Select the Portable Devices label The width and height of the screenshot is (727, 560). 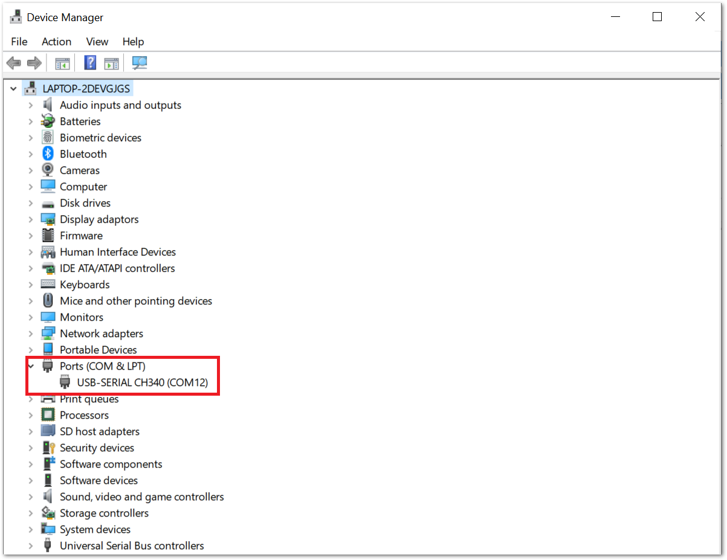pyautogui.click(x=98, y=350)
